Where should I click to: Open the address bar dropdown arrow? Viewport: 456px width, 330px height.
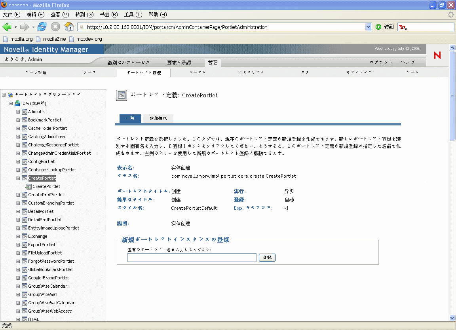tap(369, 27)
